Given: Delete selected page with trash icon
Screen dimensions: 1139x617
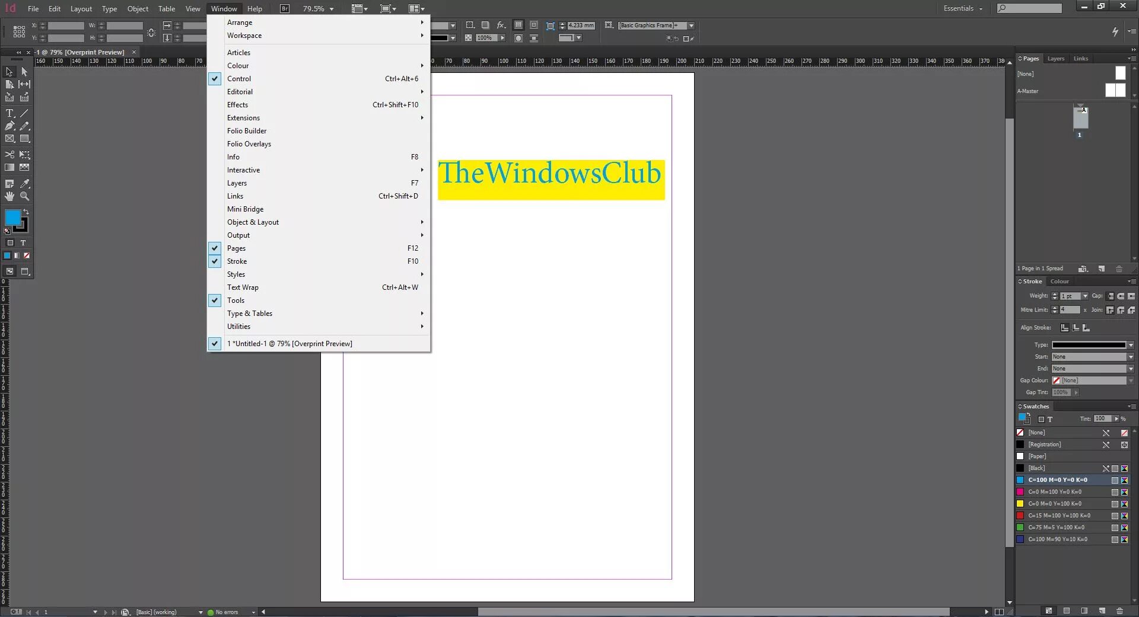Looking at the screenshot, I should 1119,268.
